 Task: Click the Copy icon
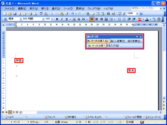(x=57, y=14)
